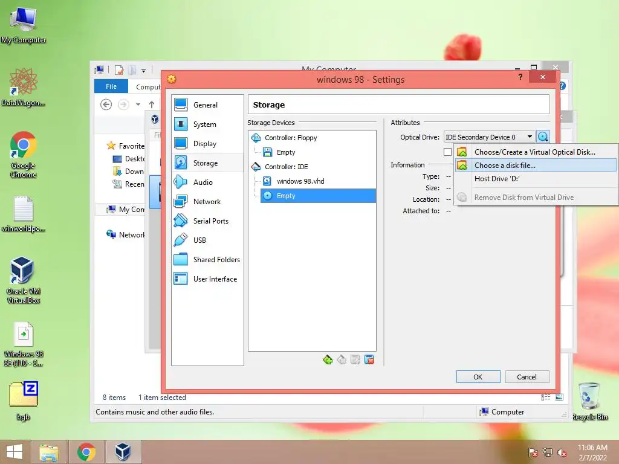Click the Up arrow in My Computer window
This screenshot has width=619, height=464.
click(152, 105)
